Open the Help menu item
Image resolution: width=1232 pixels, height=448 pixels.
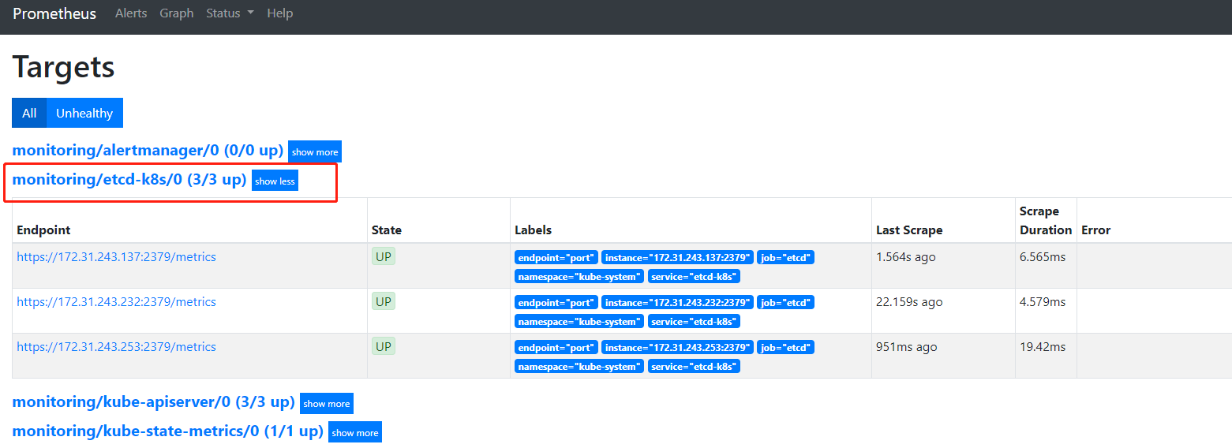pyautogui.click(x=280, y=13)
